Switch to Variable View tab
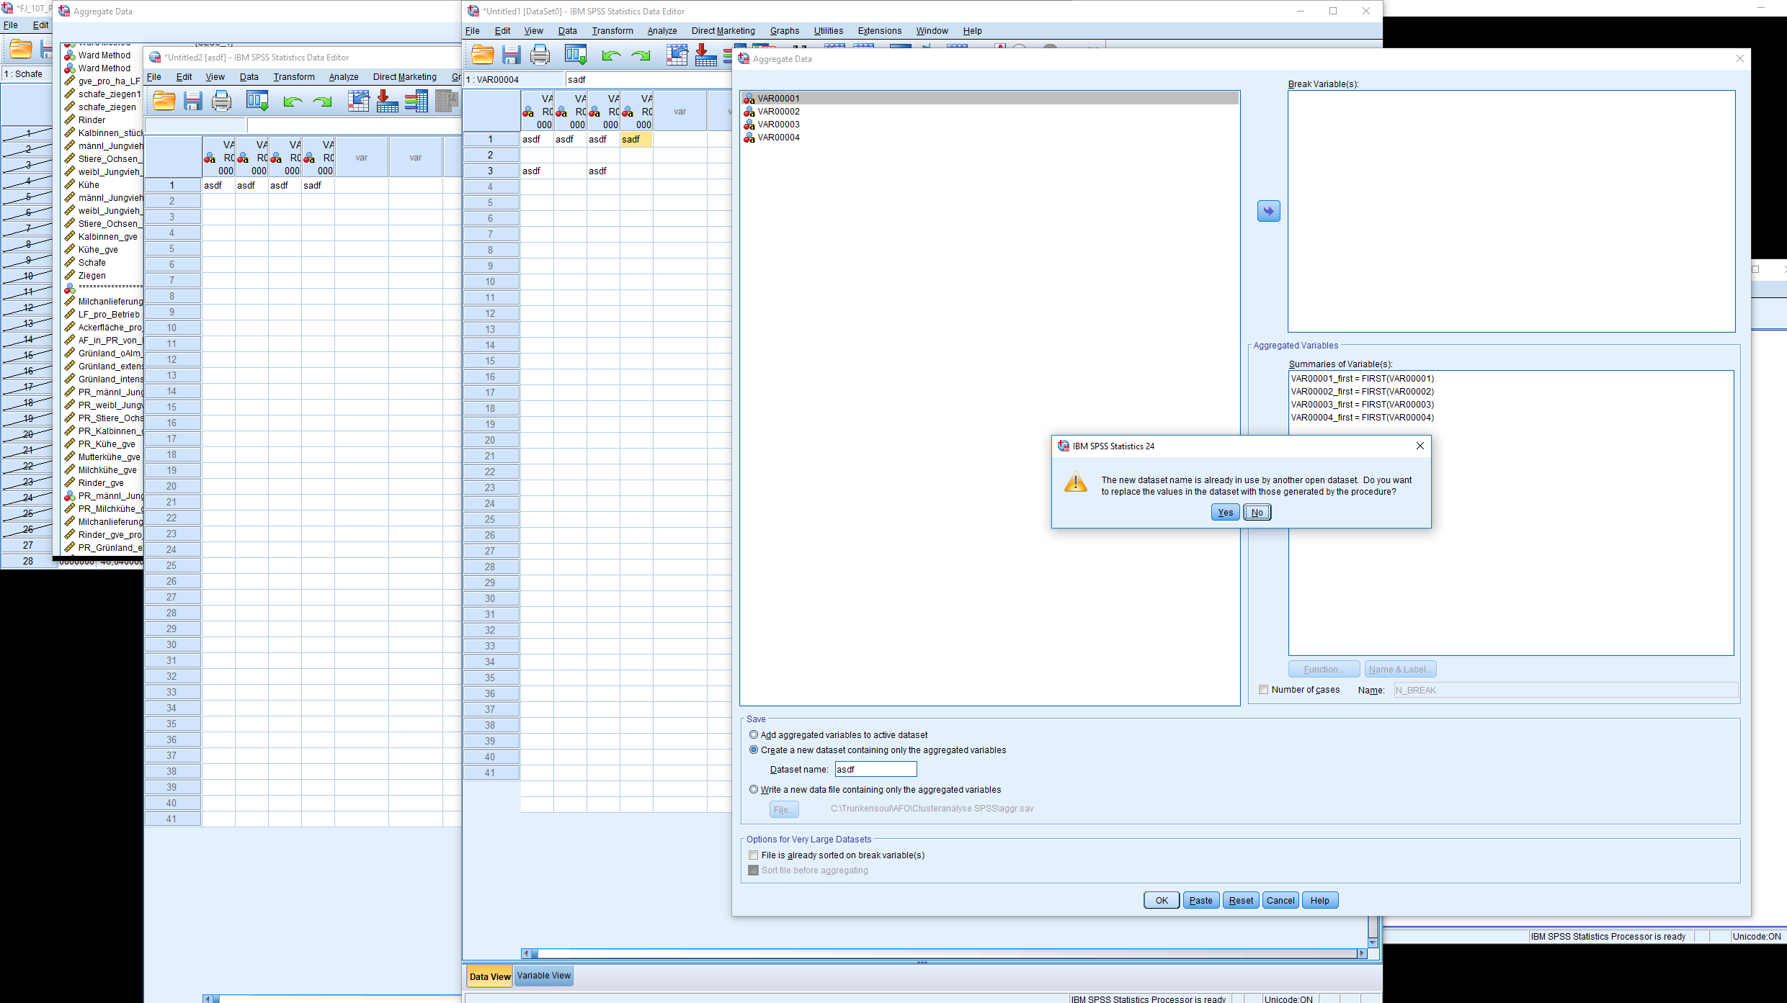 click(x=544, y=976)
